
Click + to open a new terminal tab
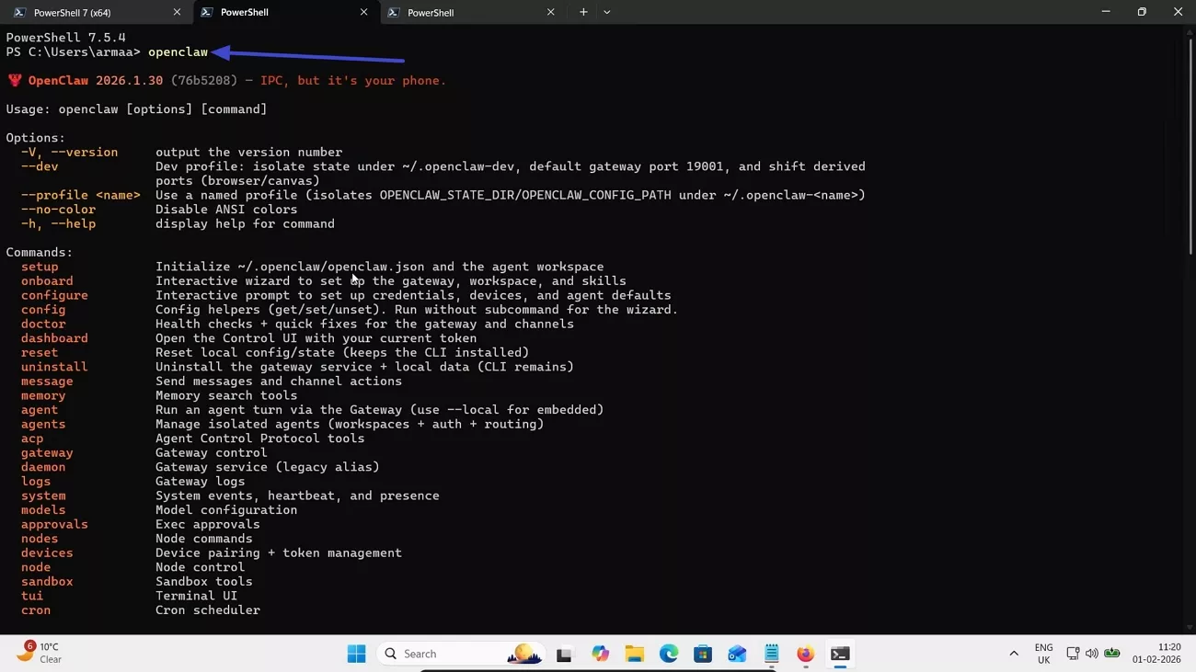pyautogui.click(x=583, y=12)
